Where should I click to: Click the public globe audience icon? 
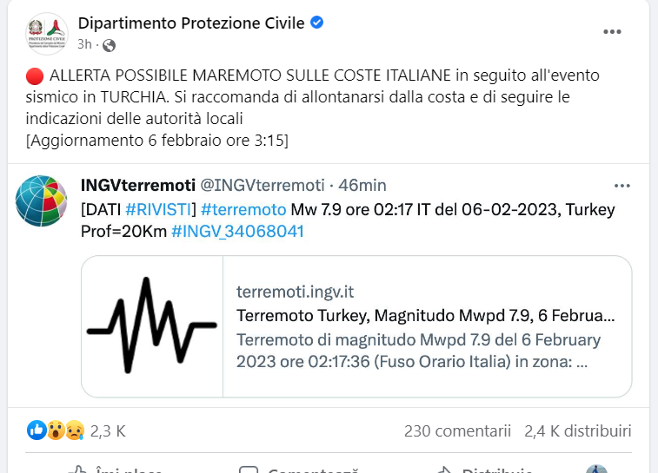click(110, 45)
